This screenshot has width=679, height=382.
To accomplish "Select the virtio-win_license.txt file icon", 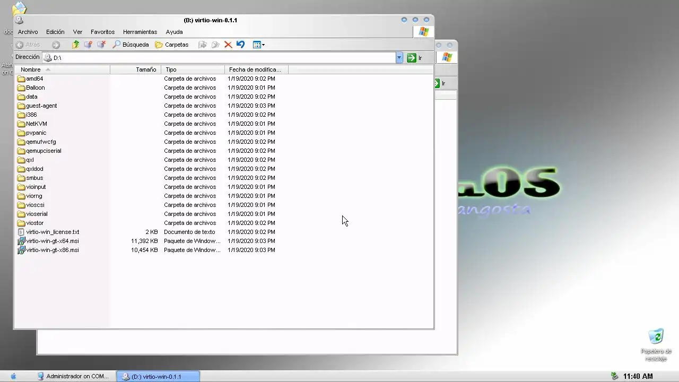I will [21, 232].
